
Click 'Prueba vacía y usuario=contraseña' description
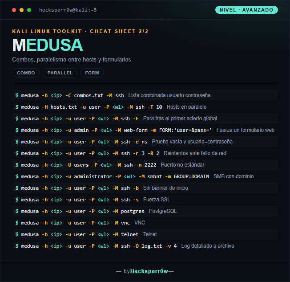pyautogui.click(x=192, y=142)
